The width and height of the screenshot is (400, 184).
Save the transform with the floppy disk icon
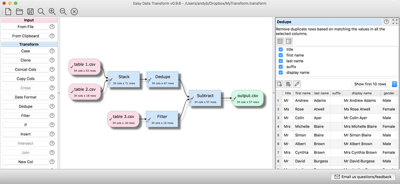30,11
